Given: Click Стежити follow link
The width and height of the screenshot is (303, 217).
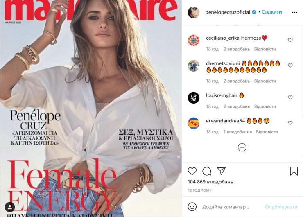Looking at the screenshot, I should click(x=272, y=12).
